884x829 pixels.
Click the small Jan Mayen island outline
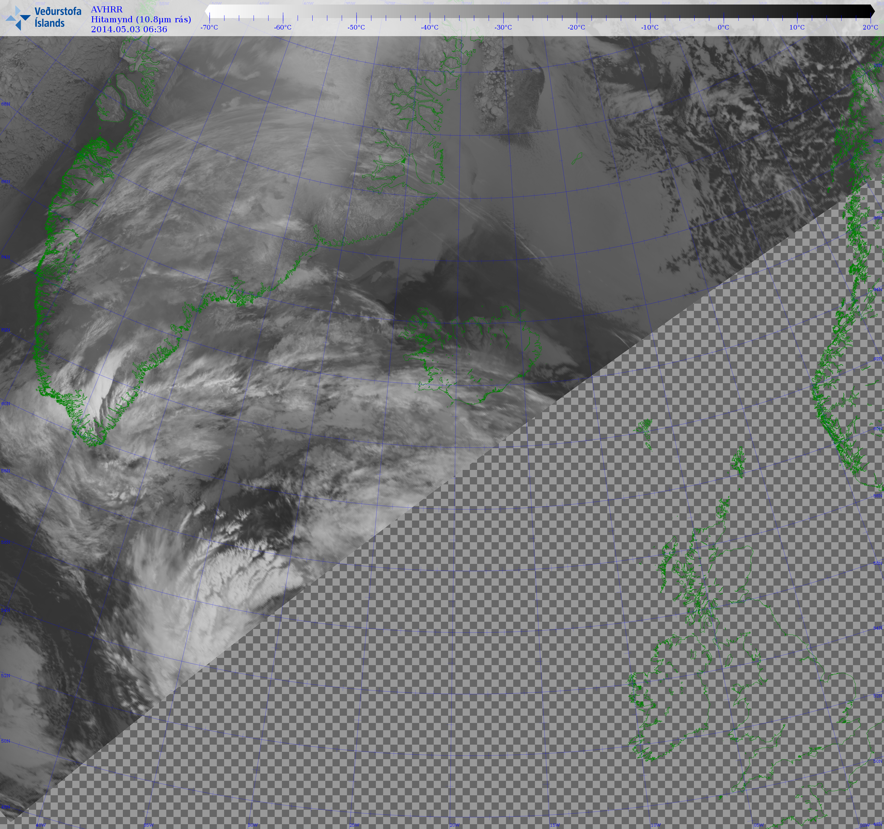coord(577,159)
